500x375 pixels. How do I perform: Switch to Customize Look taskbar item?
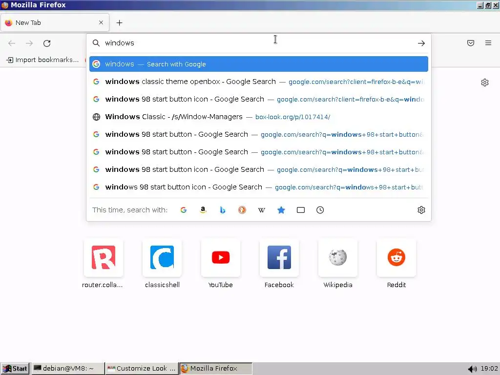[x=142, y=369]
